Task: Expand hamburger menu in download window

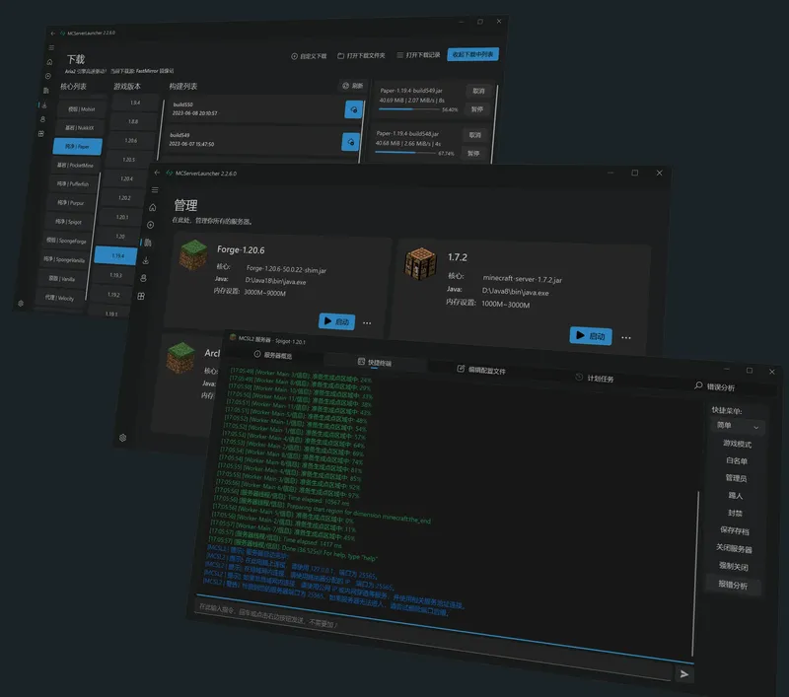Action: pyautogui.click(x=51, y=47)
